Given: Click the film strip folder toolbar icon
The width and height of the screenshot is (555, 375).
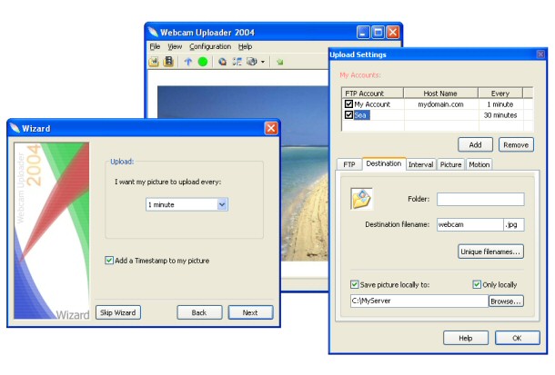Looking at the screenshot, I should tap(168, 62).
